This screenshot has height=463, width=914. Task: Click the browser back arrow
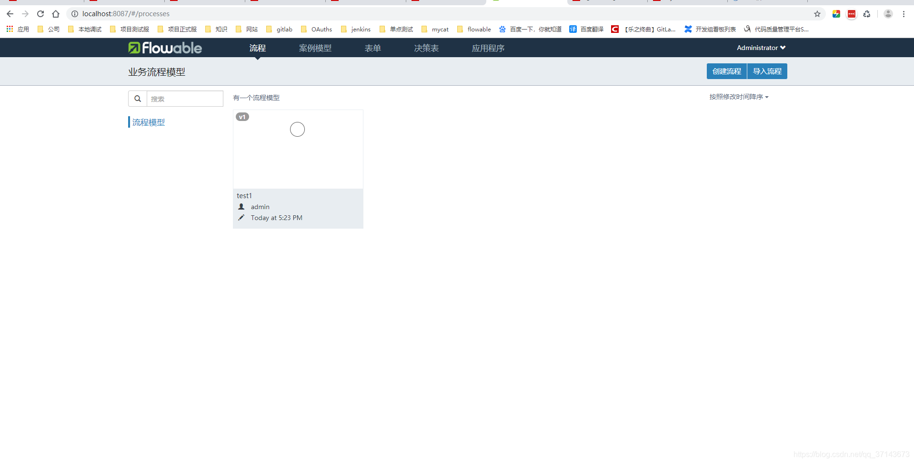10,14
